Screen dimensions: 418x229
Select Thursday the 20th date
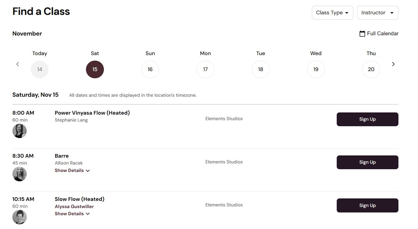point(371,69)
